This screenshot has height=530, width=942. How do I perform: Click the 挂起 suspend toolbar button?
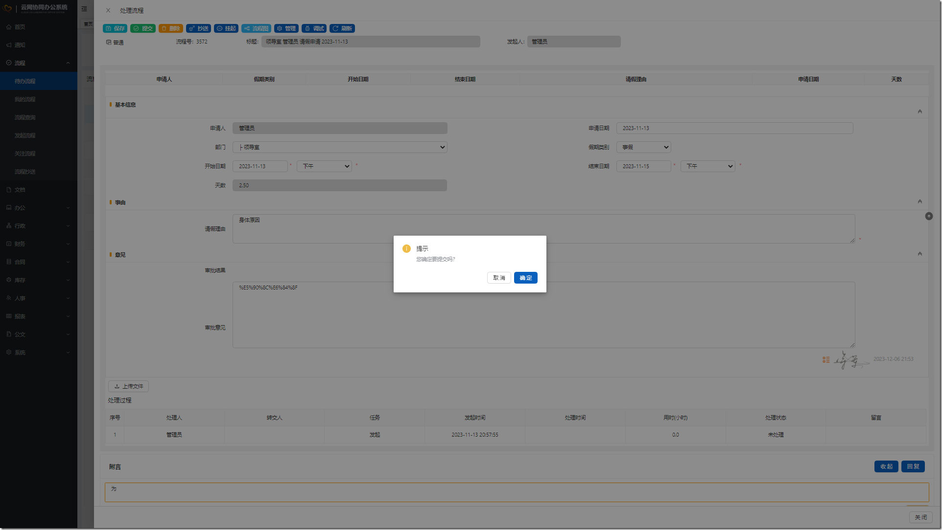pos(226,28)
